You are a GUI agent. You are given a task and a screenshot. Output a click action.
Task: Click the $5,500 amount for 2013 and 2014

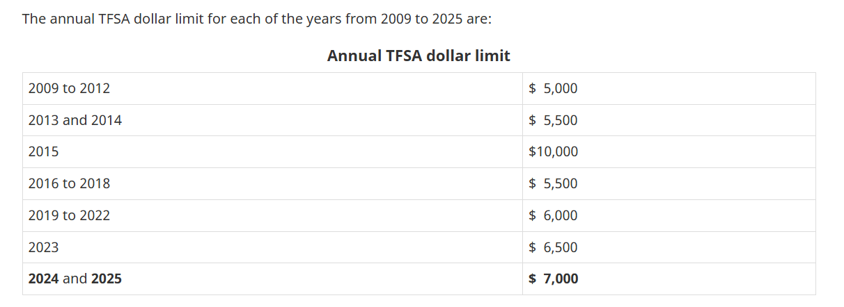coord(553,121)
